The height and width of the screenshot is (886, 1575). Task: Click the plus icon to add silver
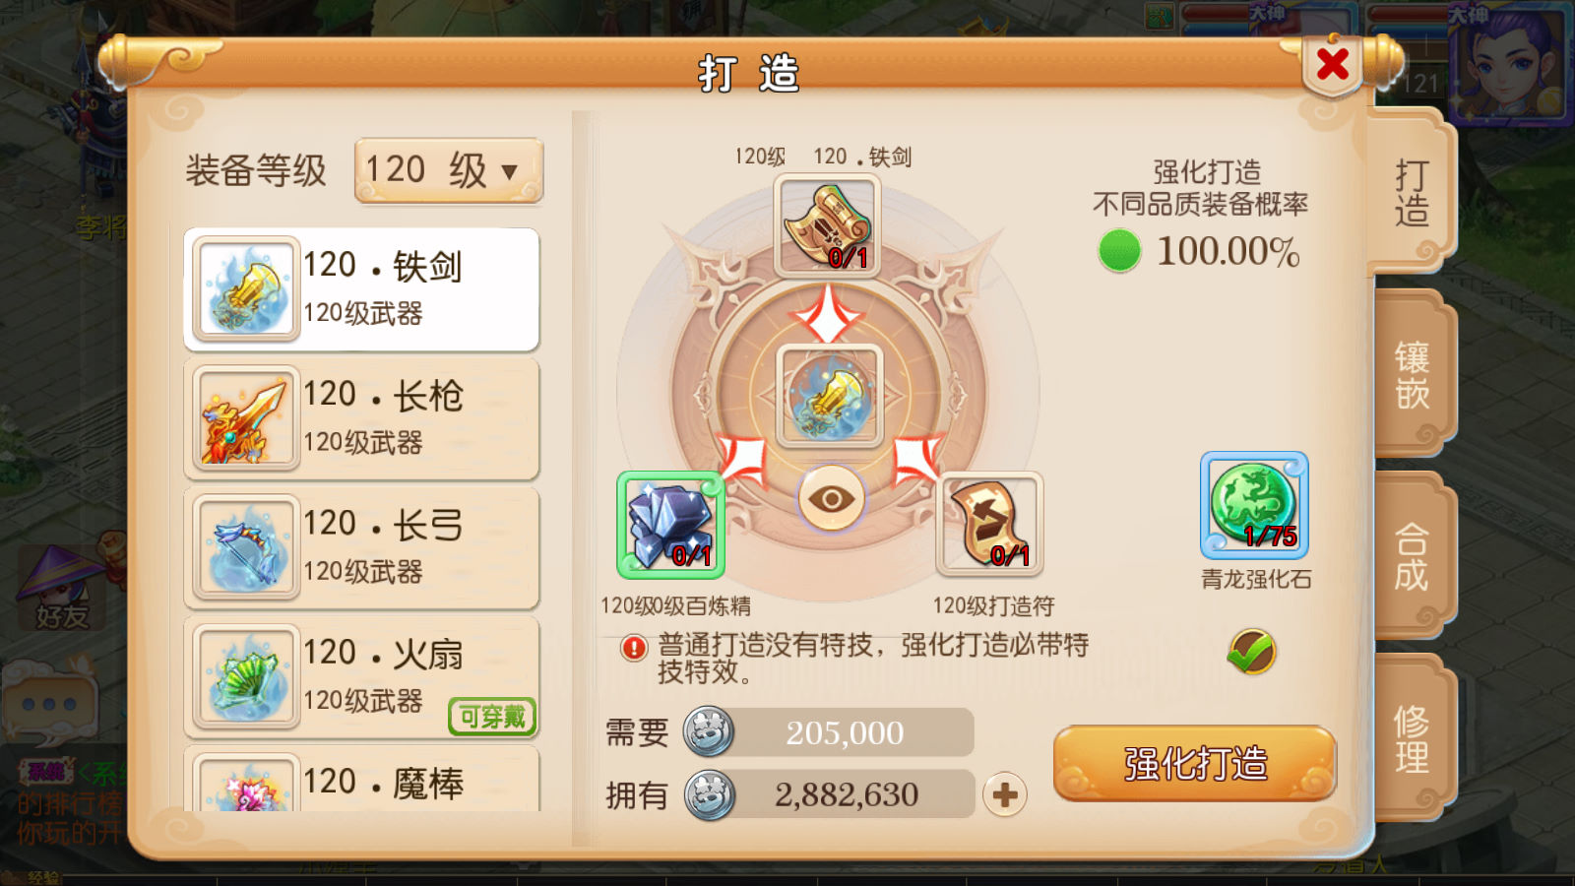pyautogui.click(x=1004, y=794)
